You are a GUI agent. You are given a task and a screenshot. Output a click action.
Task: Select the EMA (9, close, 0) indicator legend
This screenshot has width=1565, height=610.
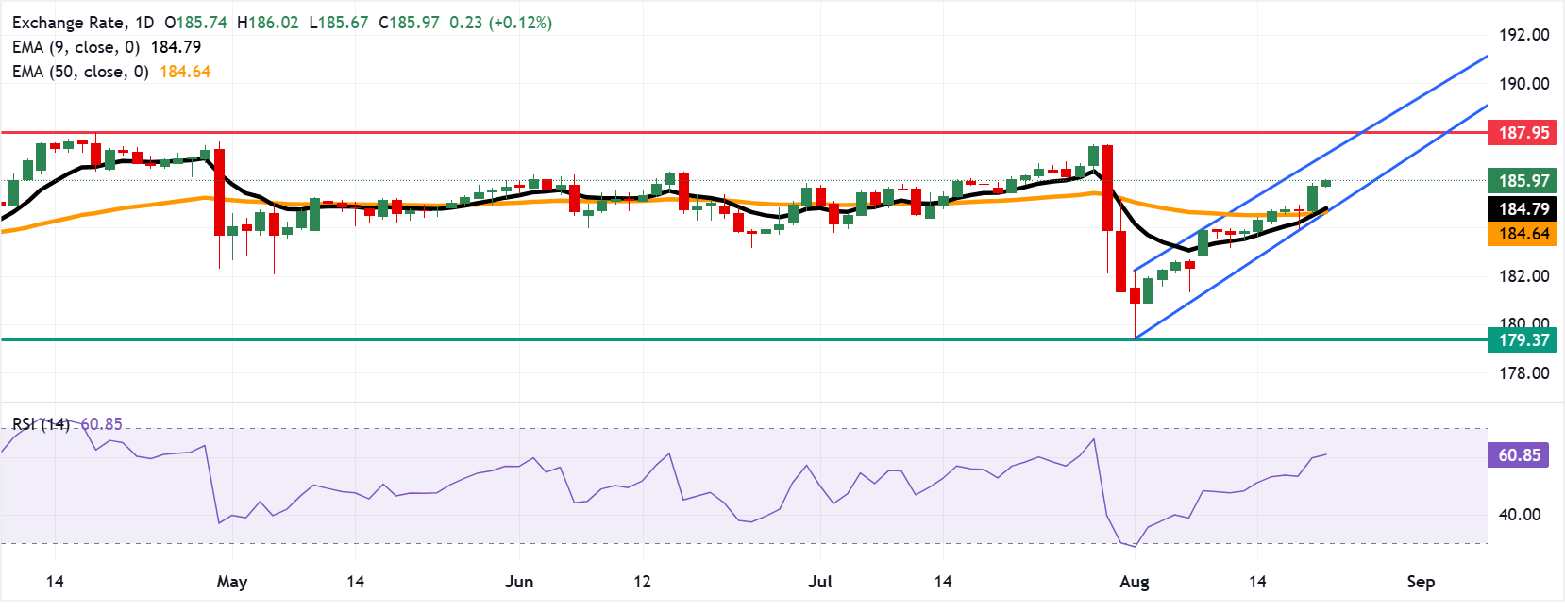[x=107, y=47]
